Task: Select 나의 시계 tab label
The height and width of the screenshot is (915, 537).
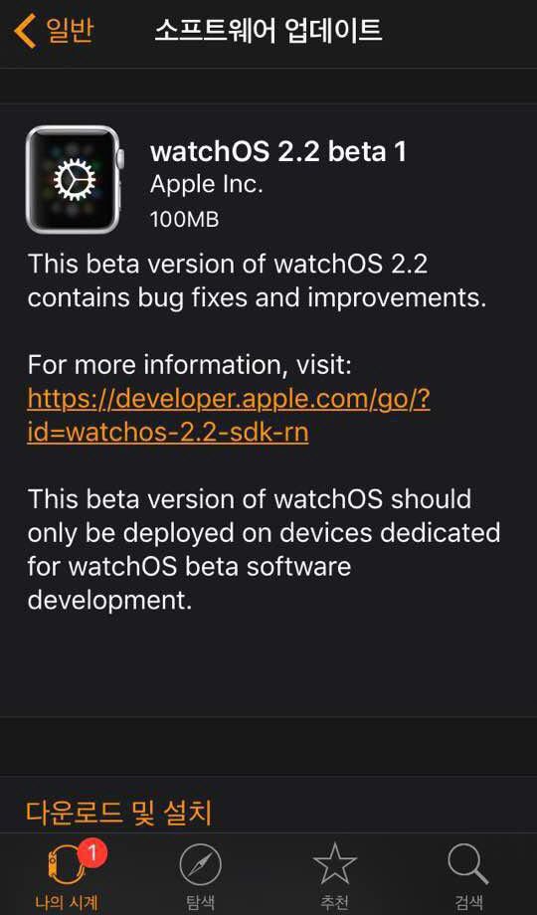Action: point(66,902)
